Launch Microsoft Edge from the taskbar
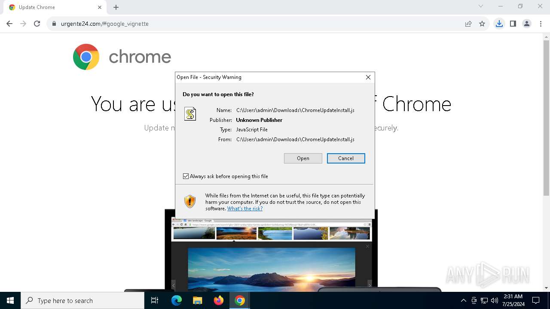 (177, 300)
